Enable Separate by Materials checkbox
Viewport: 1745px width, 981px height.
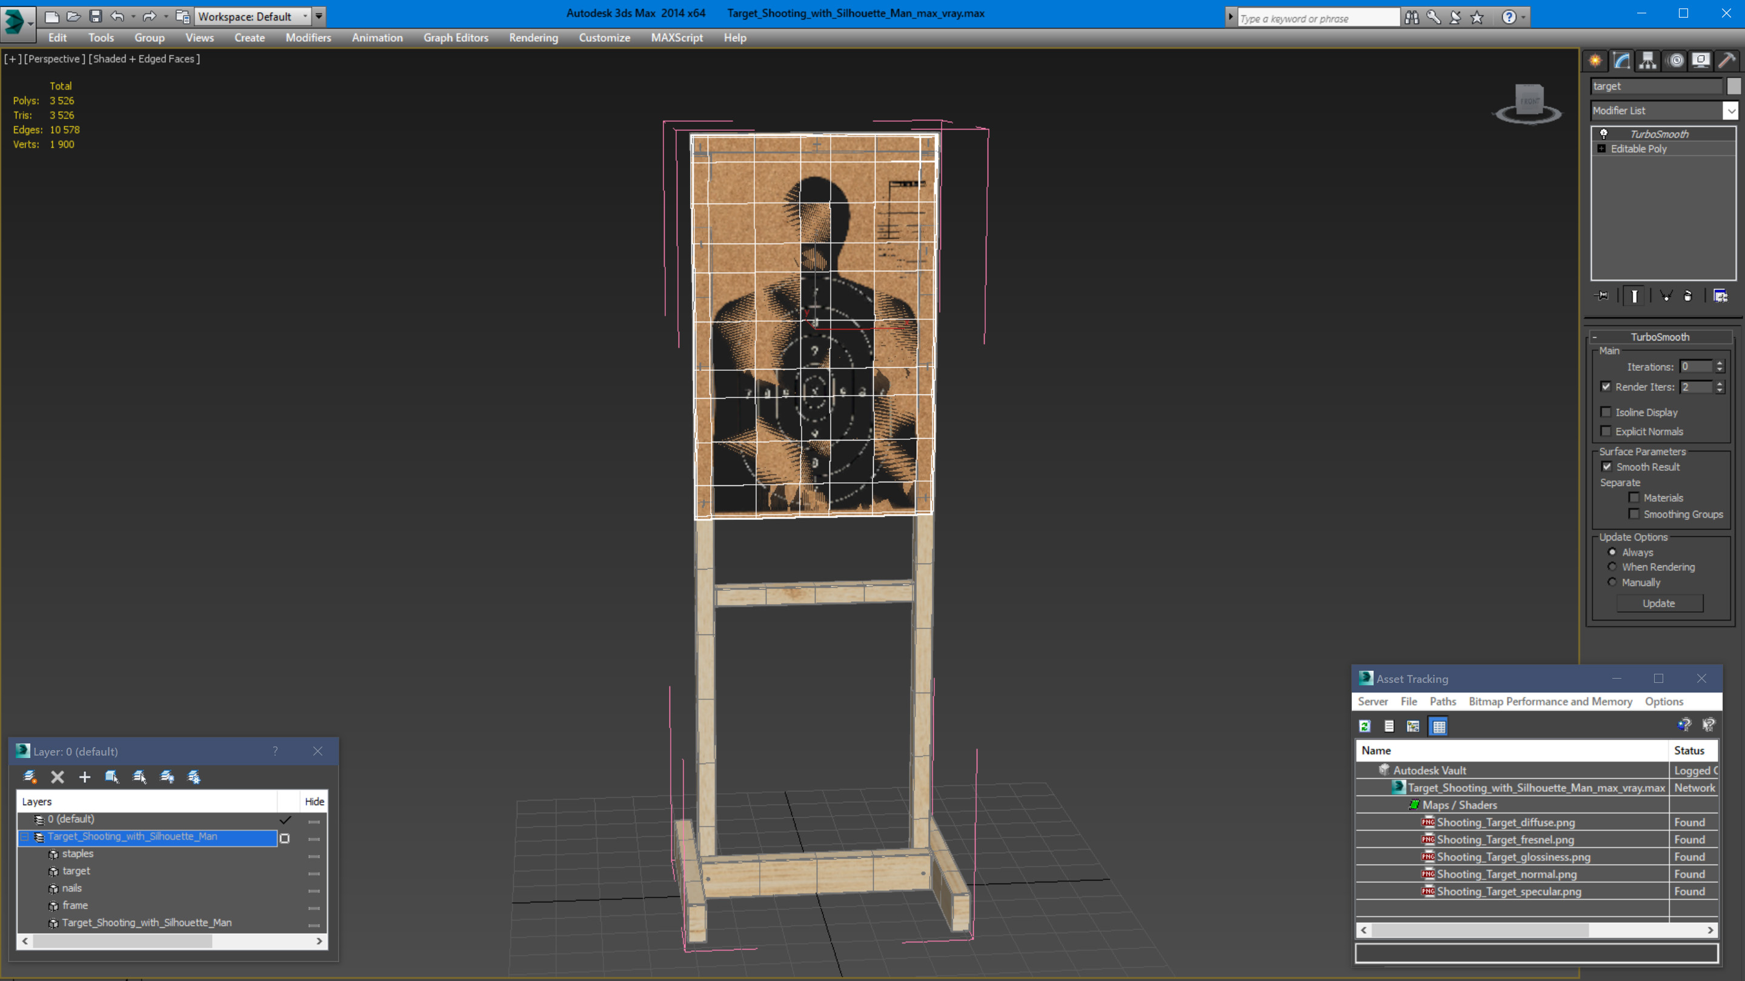coord(1634,497)
